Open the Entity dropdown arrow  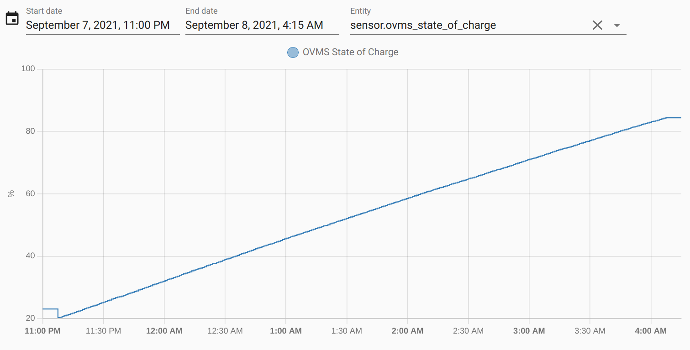pyautogui.click(x=617, y=26)
